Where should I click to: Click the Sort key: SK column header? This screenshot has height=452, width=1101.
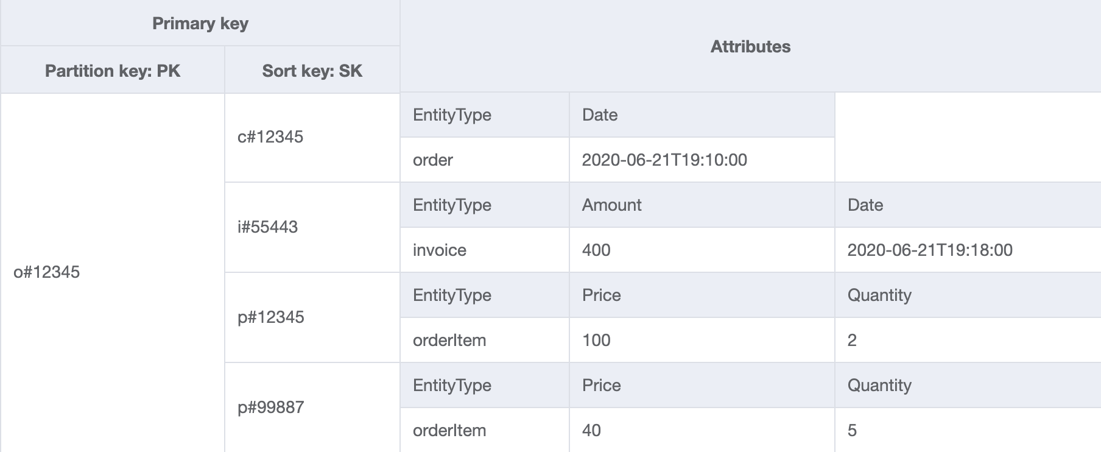[312, 71]
